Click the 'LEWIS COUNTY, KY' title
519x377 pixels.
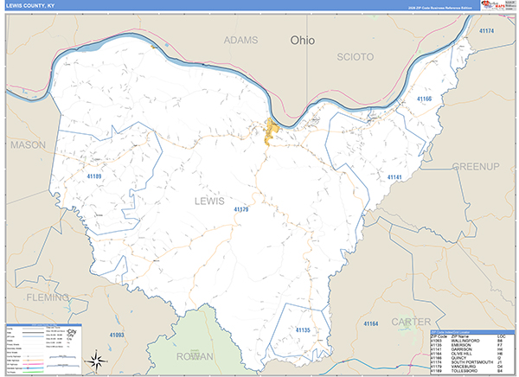tap(30, 6)
